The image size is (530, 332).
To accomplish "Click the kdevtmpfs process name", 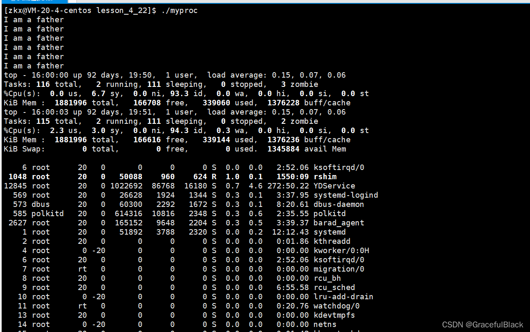I will tap(334, 315).
